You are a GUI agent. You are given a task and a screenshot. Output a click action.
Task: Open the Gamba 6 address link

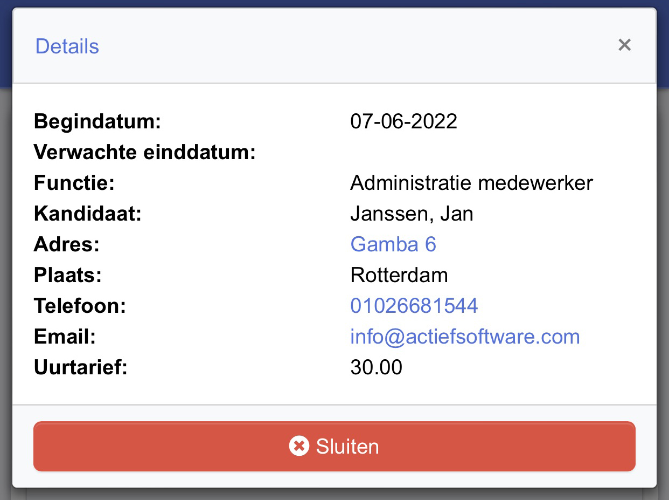(393, 244)
